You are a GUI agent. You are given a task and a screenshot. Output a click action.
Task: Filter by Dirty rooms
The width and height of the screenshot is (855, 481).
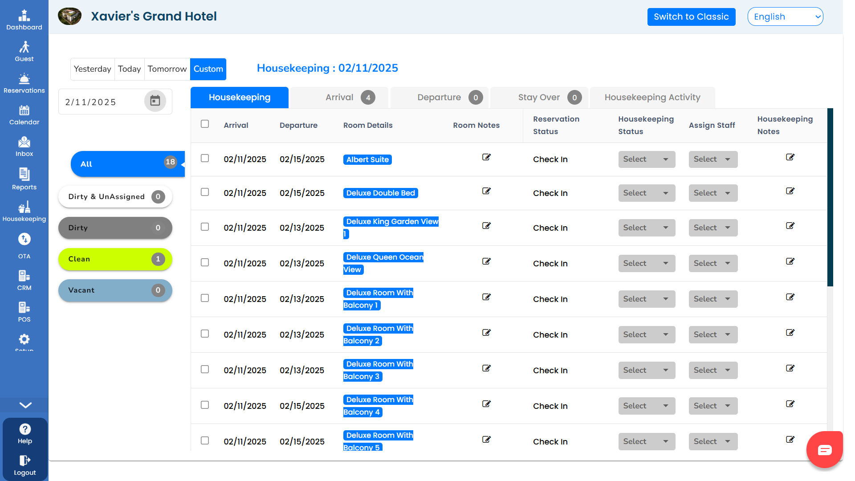[115, 228]
